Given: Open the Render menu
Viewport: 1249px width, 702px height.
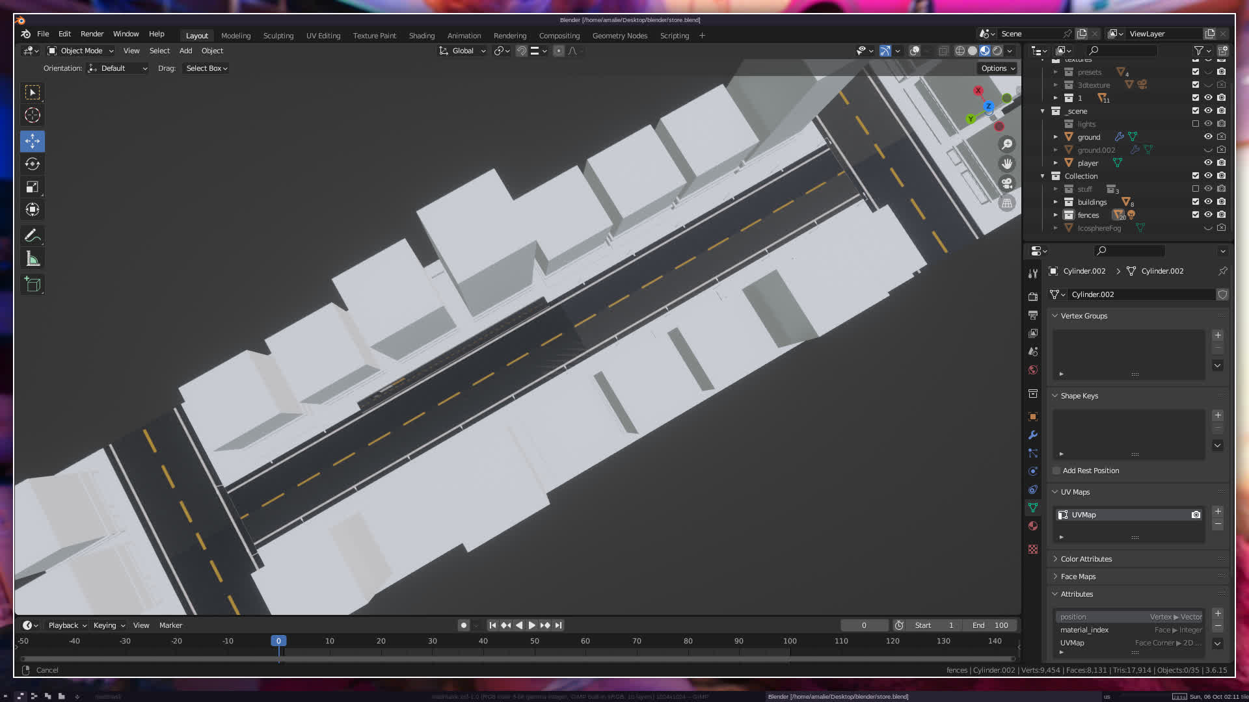Looking at the screenshot, I should pyautogui.click(x=92, y=34).
